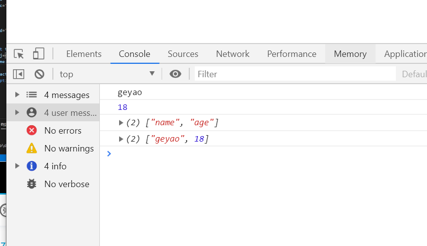Clear the console with the ban icon
This screenshot has width=427, height=246.
coord(40,74)
